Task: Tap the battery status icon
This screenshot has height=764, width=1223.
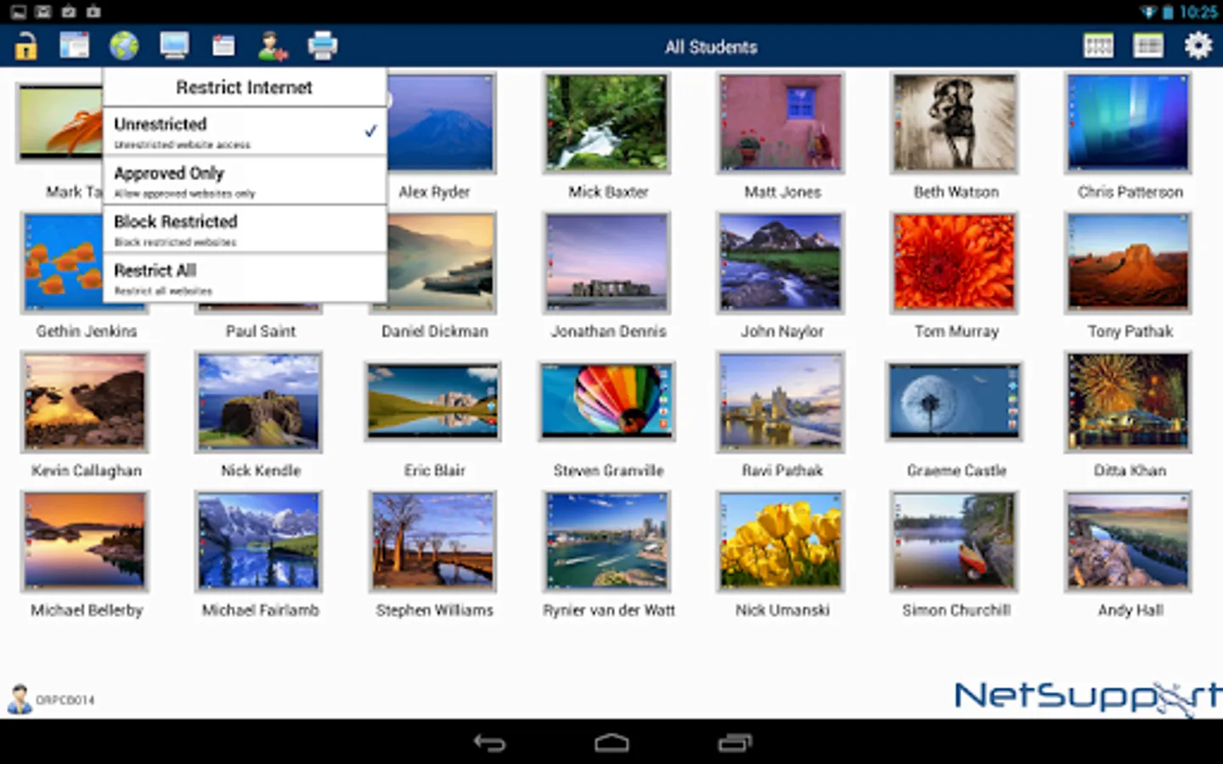Action: point(1168,12)
